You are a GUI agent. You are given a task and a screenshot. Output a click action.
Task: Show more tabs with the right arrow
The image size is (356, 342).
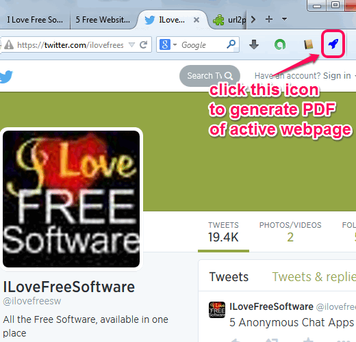click(253, 19)
